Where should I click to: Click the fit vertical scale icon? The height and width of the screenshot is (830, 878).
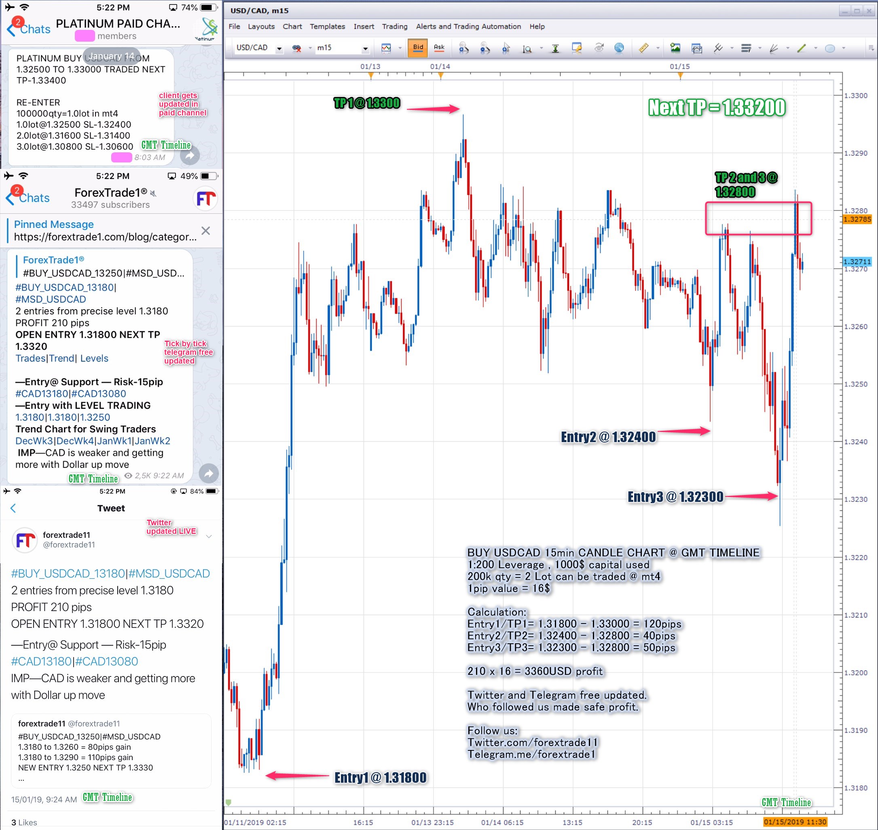coord(555,48)
